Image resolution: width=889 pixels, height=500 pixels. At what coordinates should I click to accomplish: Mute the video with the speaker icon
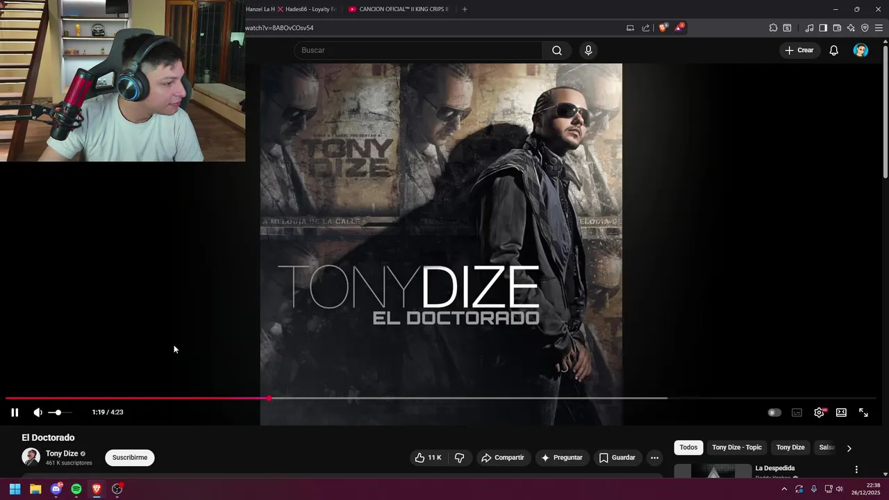click(x=38, y=412)
